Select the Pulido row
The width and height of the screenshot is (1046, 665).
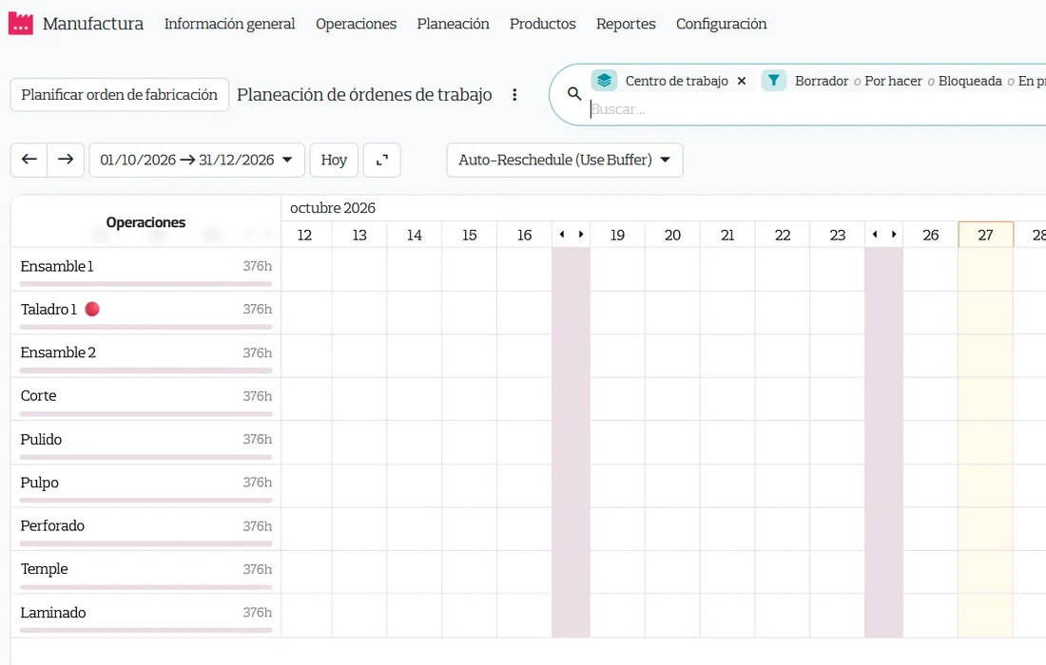click(145, 442)
